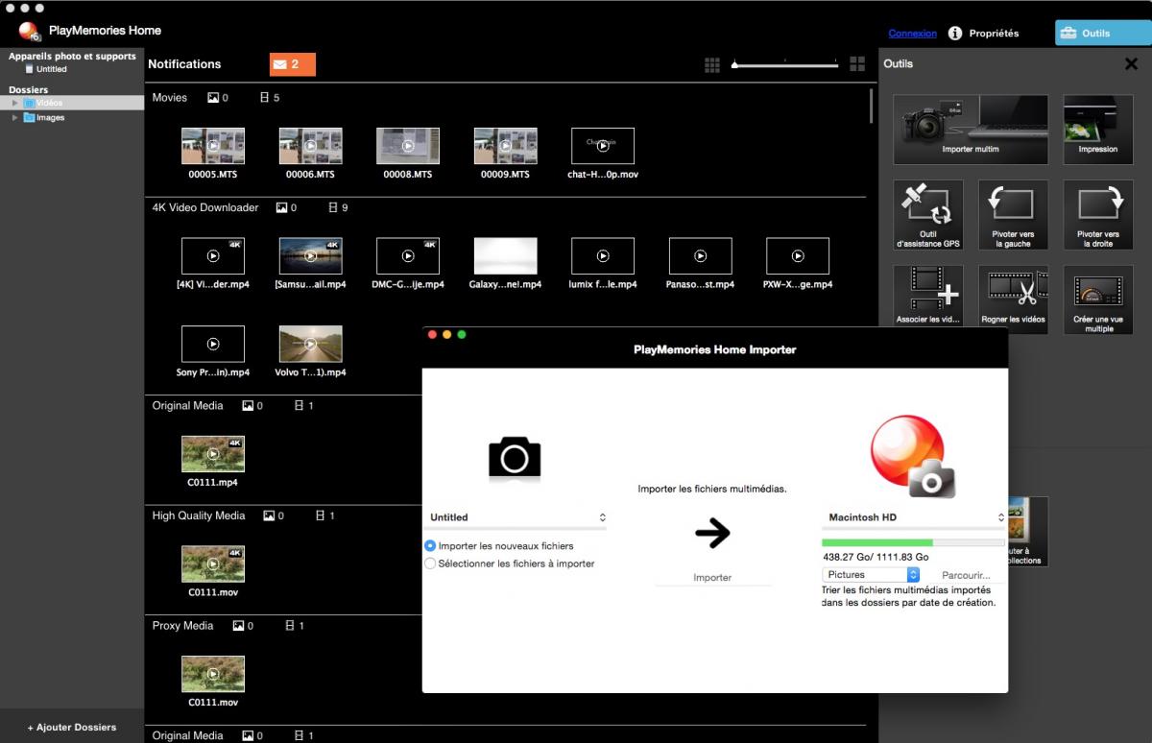This screenshot has width=1152, height=743.
Task: Switch to small thumbnail grid view
Action: tap(711, 64)
